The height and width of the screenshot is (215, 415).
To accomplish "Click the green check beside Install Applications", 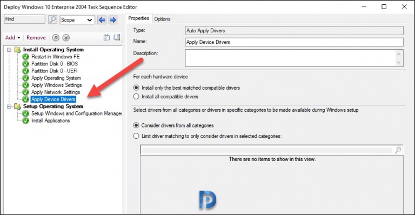I will coord(26,120).
